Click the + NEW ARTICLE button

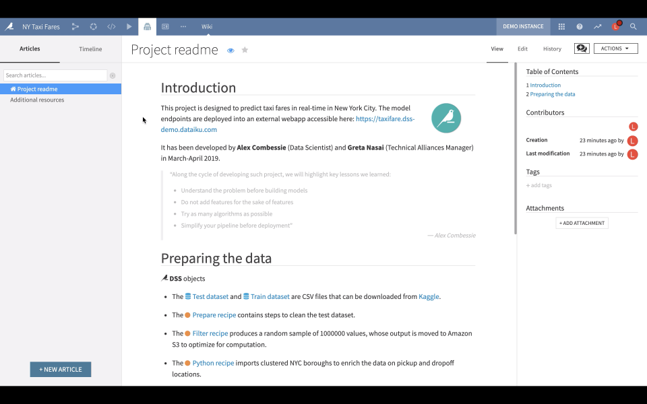point(61,370)
